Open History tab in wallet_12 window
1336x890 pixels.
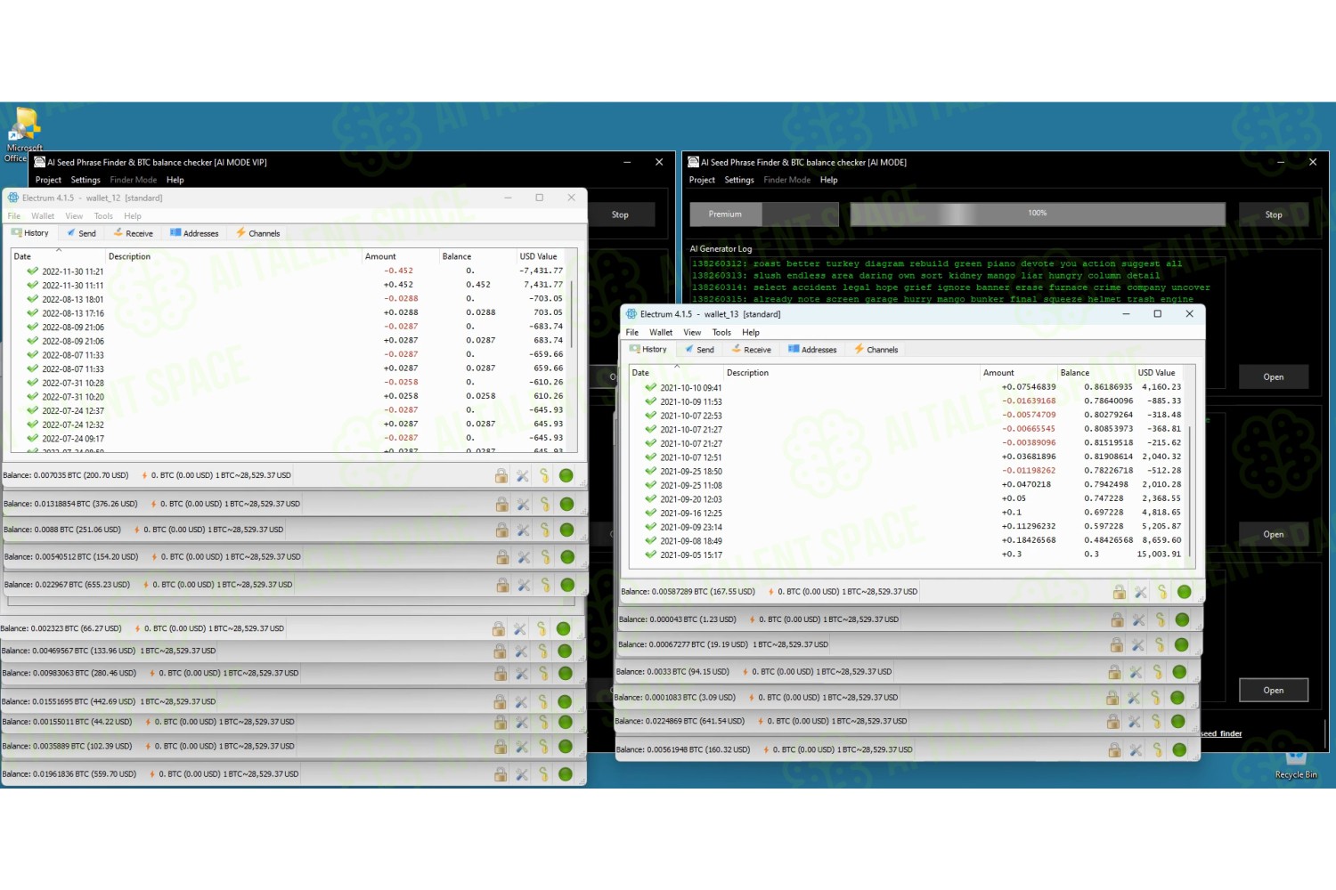[x=30, y=233]
